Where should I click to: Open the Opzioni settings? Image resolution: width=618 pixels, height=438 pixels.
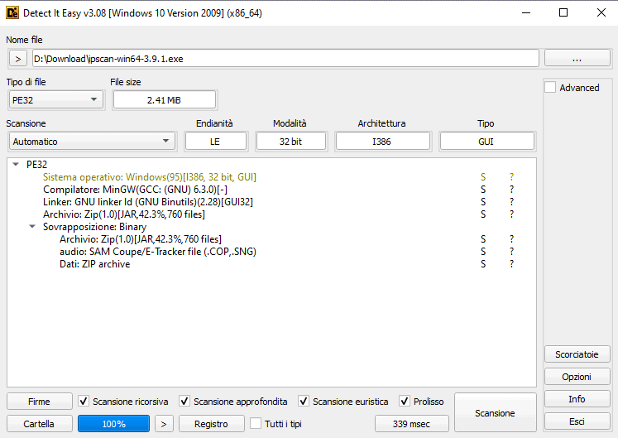577,377
